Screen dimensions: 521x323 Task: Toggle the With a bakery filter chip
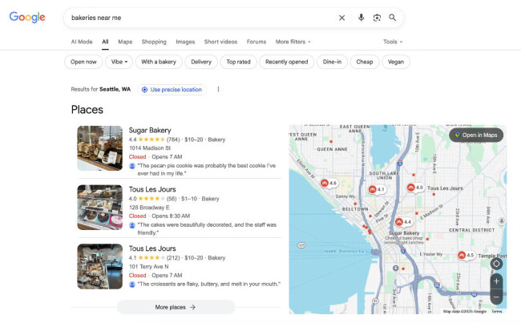click(159, 62)
